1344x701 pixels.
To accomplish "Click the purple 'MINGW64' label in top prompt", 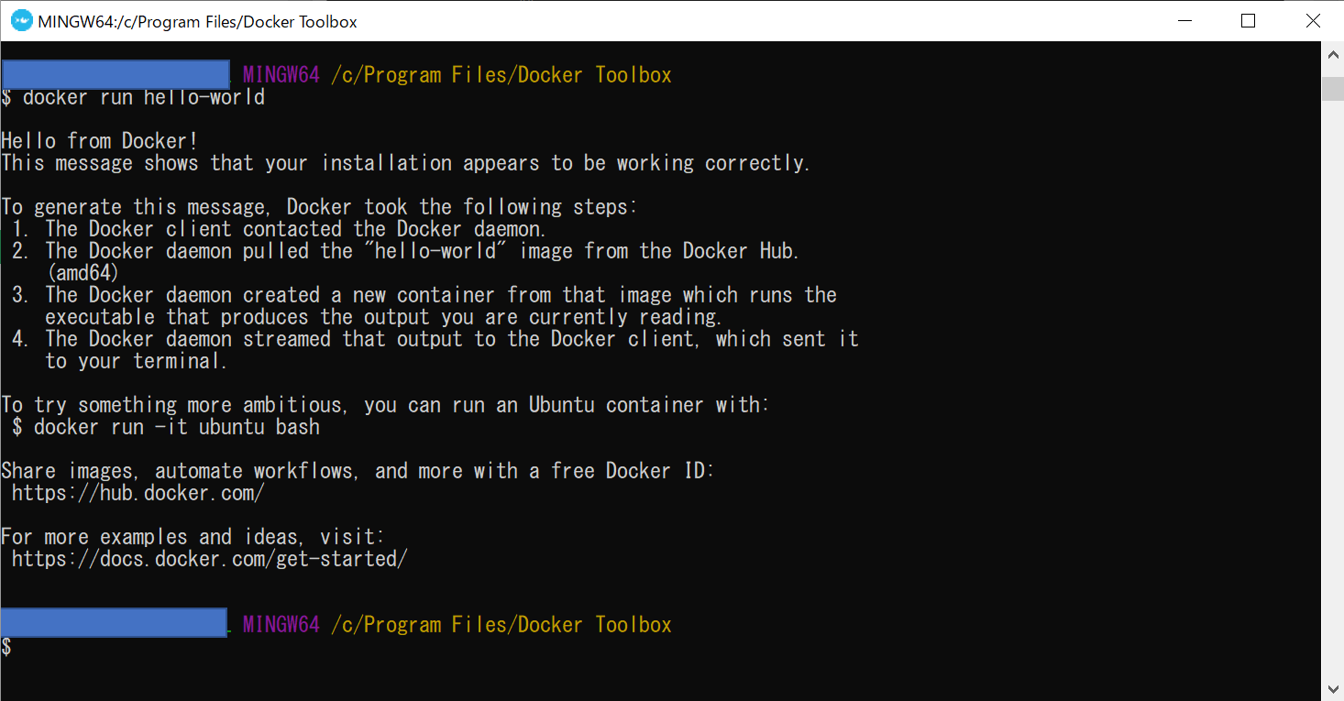I will 281,75.
